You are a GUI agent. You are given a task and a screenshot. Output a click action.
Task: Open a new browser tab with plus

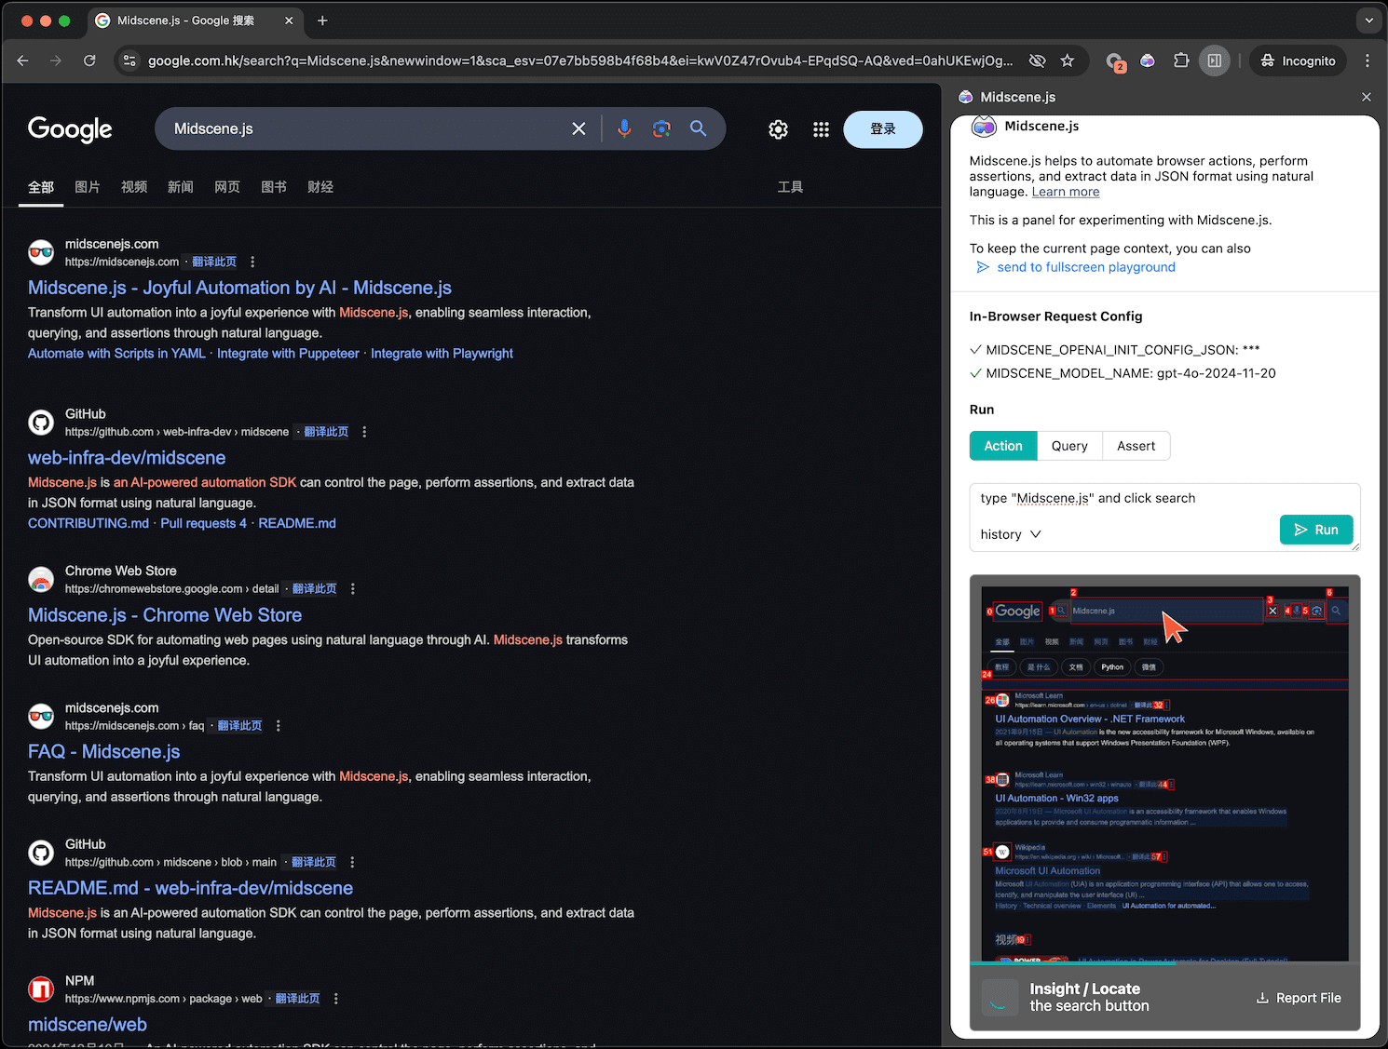point(322,20)
